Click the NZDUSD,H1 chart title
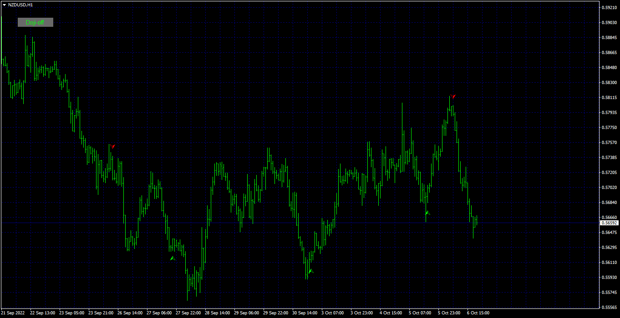The height and width of the screenshot is (318, 620). point(20,5)
